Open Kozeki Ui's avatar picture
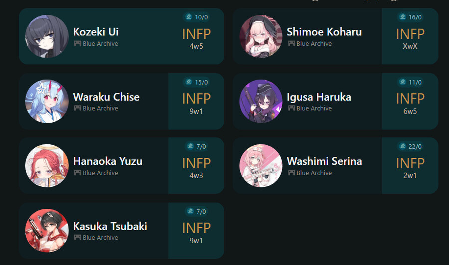449x265 pixels. click(x=47, y=36)
